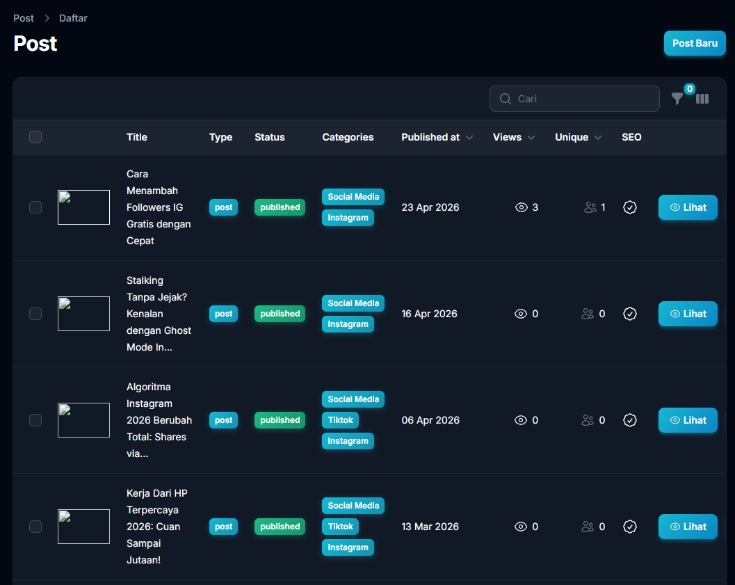This screenshot has height=585, width=735.
Task: Click Instagram tag in Algoritma Instagram row
Action: 348,440
